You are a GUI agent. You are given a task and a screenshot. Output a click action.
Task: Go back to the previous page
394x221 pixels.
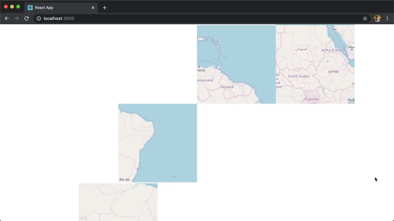(x=7, y=18)
